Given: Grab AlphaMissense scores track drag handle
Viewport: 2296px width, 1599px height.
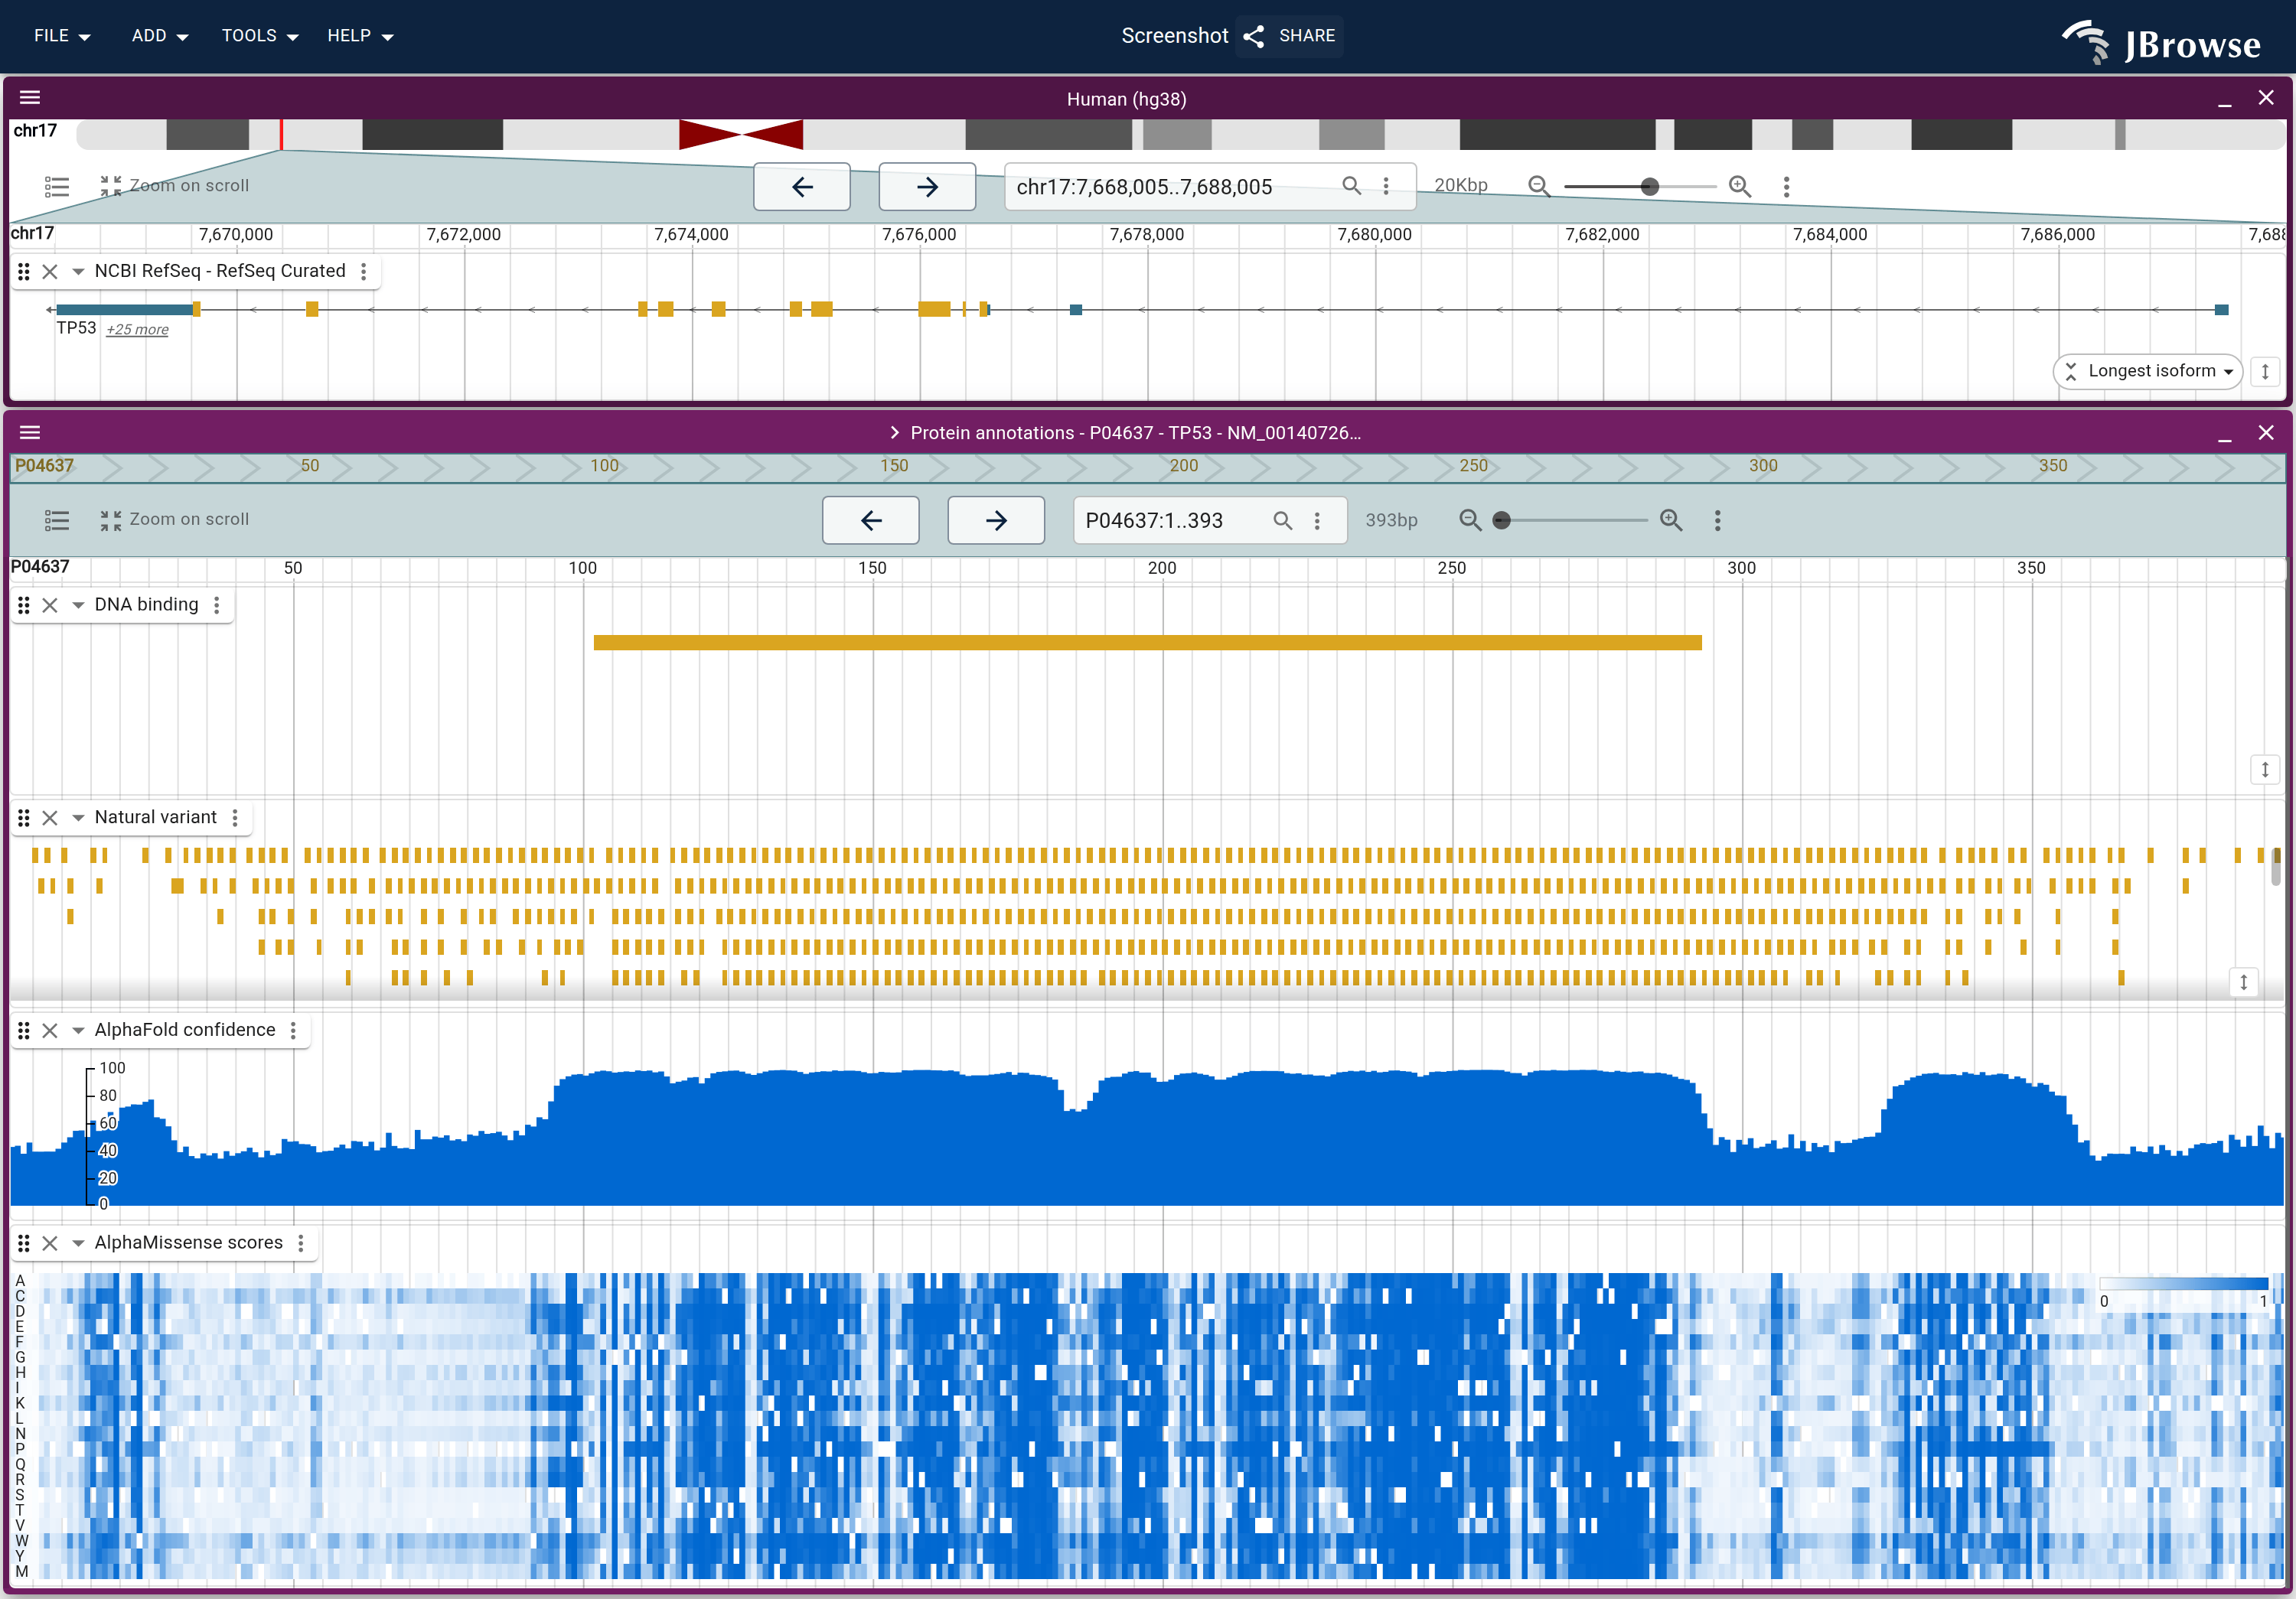Looking at the screenshot, I should [24, 1243].
